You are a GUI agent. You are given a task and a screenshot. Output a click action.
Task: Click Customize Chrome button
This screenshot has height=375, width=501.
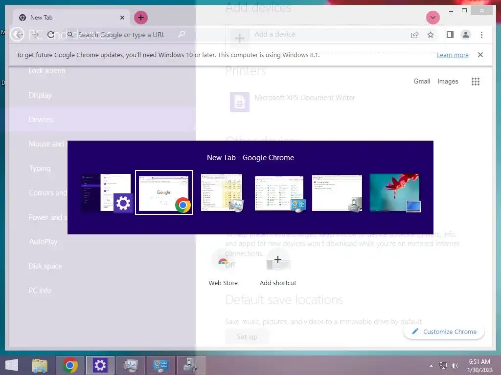tap(444, 332)
